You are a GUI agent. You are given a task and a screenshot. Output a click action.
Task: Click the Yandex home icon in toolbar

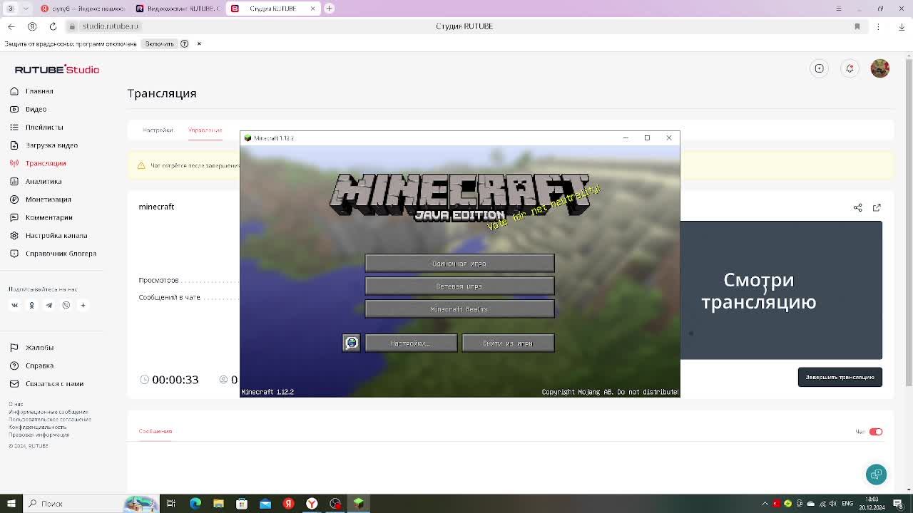point(32,26)
